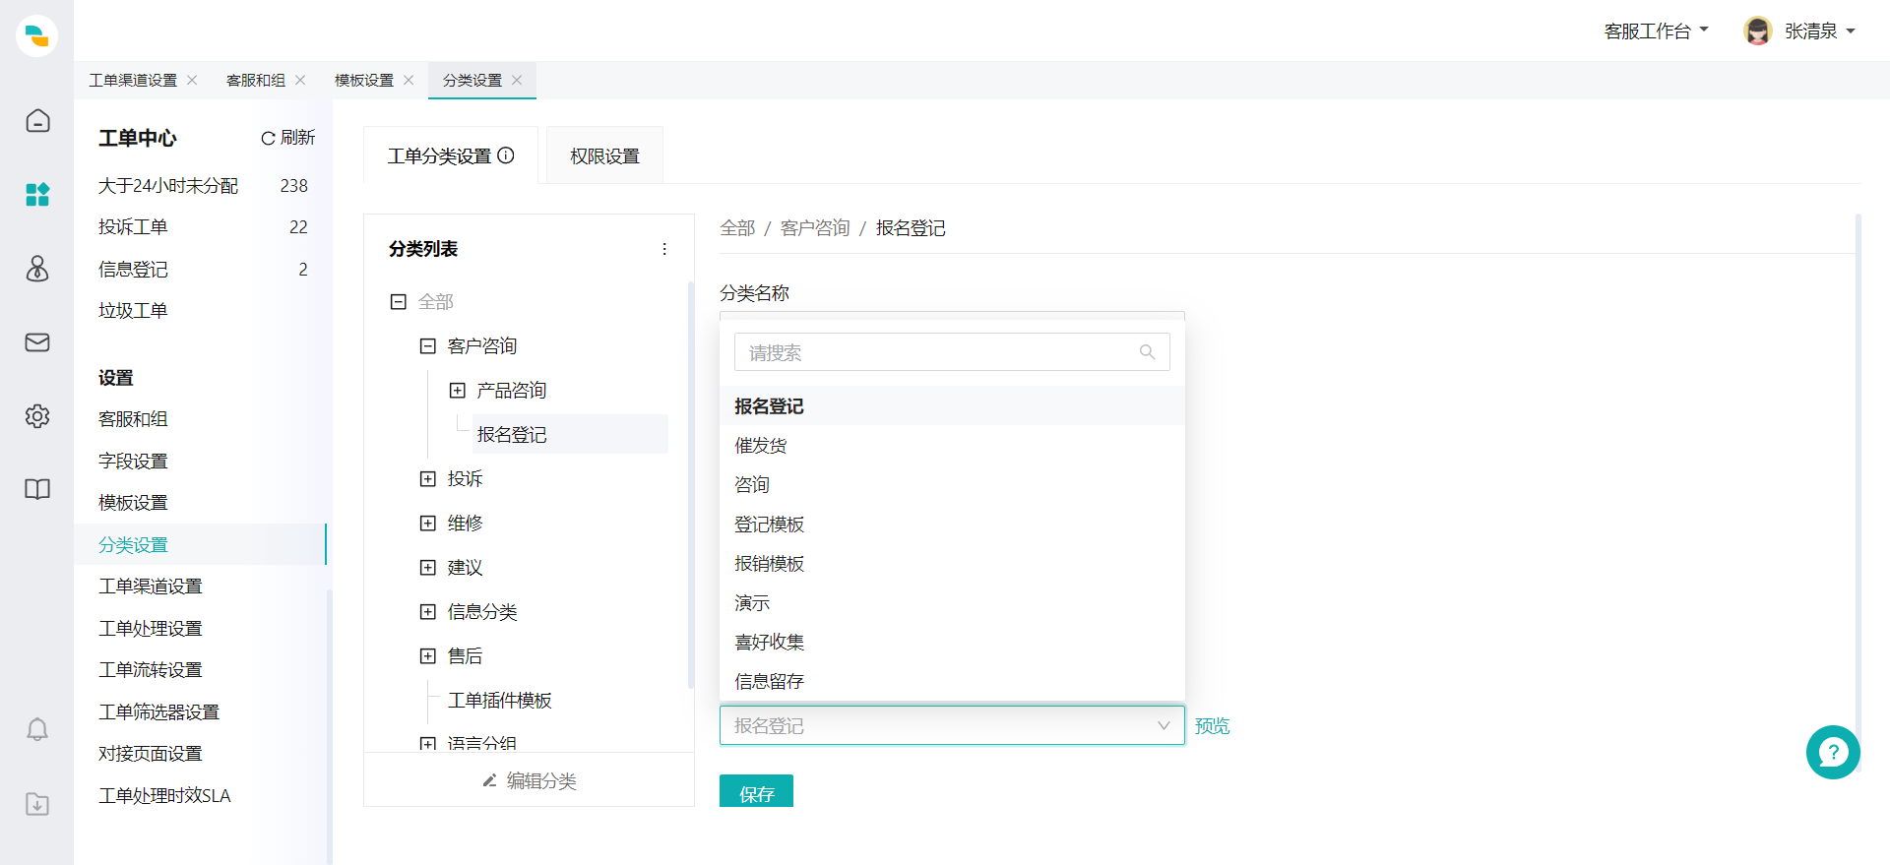This screenshot has height=865, width=1890.
Task: Collapse the 客户咨询 tree node
Action: pos(428,346)
